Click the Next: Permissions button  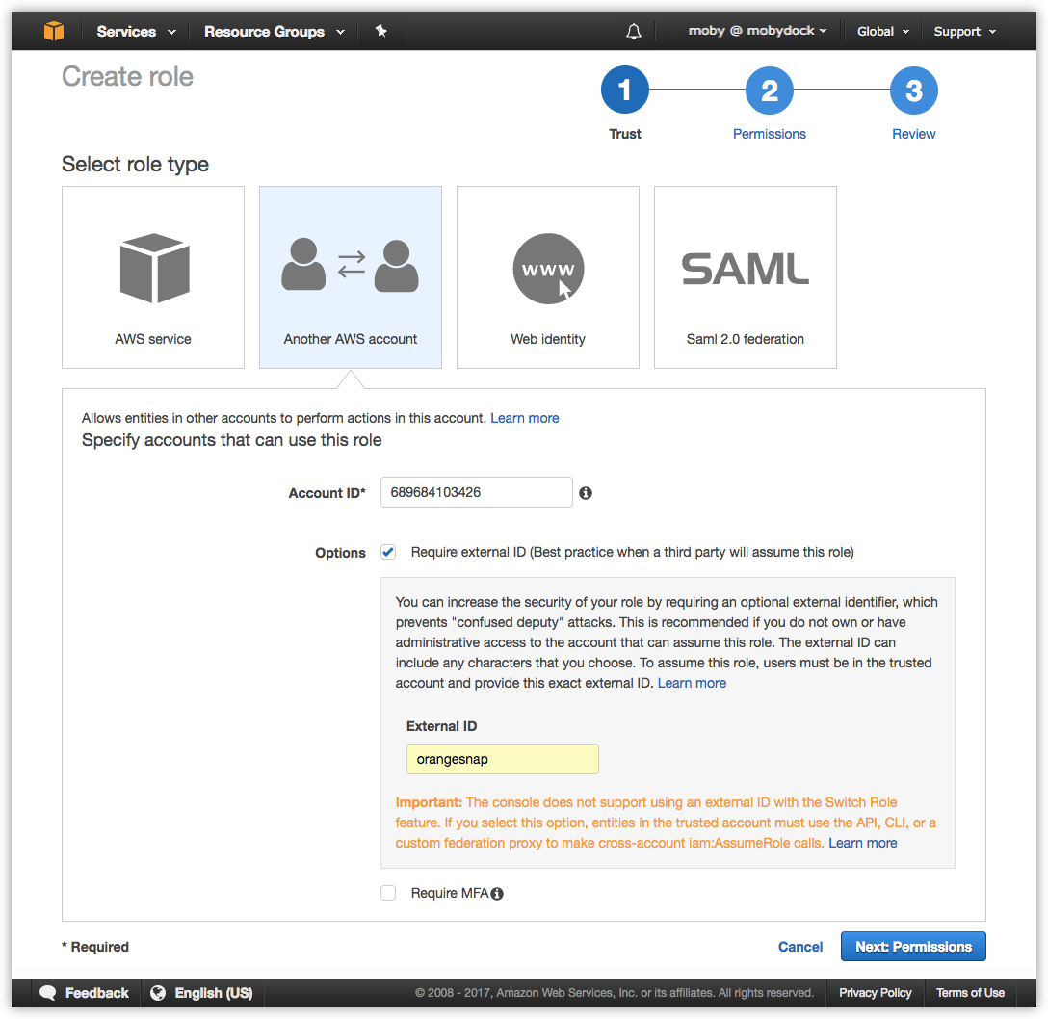click(x=912, y=946)
